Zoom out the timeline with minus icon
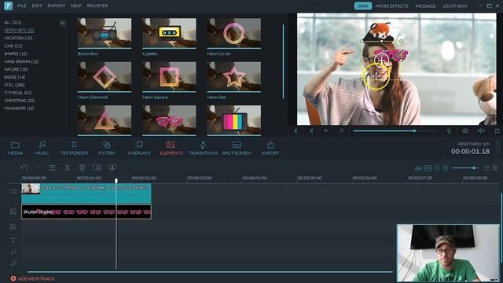The height and width of the screenshot is (283, 503). tap(437, 167)
